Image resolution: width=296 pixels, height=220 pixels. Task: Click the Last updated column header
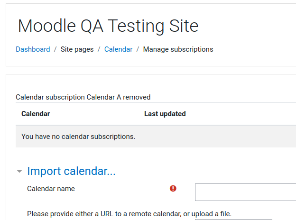click(x=165, y=114)
